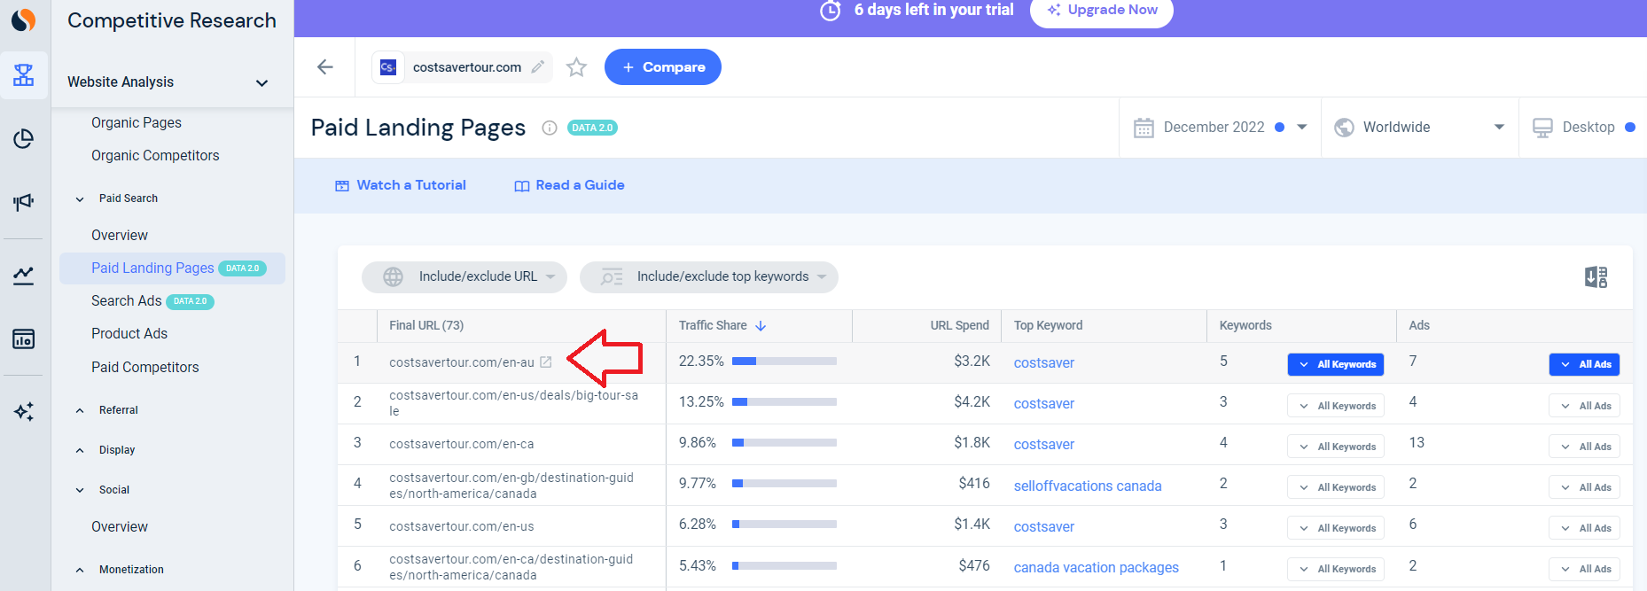Export table to Excel icon
This screenshot has height=591, width=1647.
coord(1596,277)
